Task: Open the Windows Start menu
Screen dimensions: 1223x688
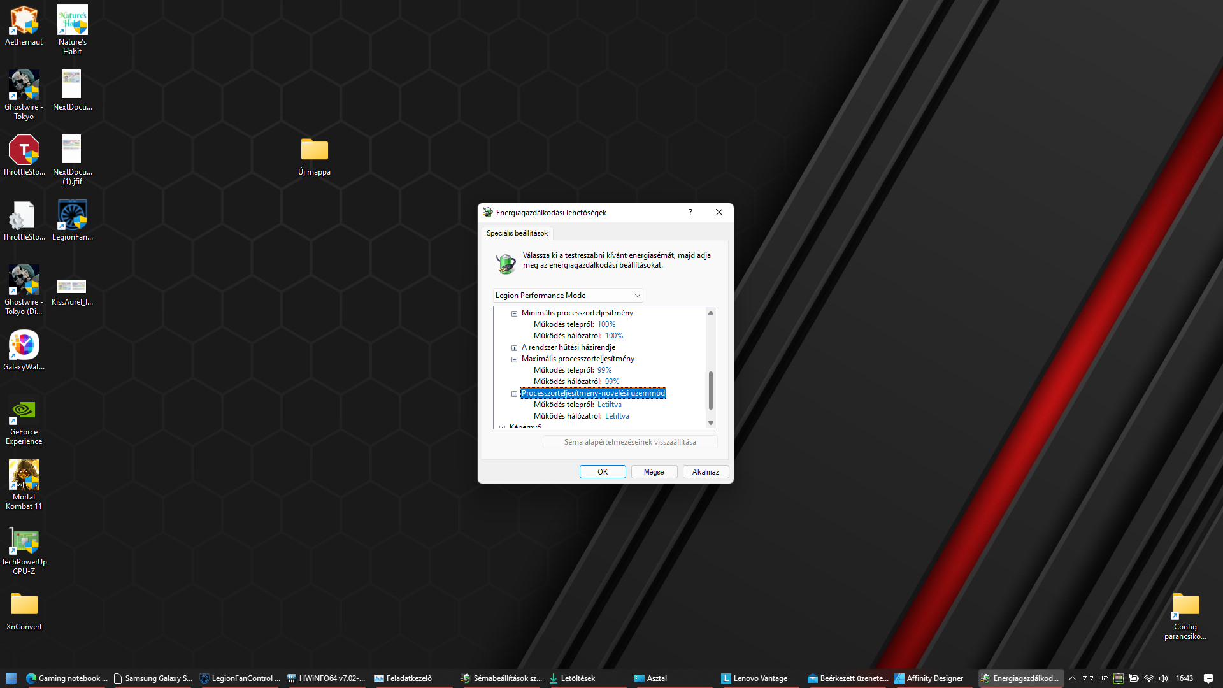Action: click(11, 678)
